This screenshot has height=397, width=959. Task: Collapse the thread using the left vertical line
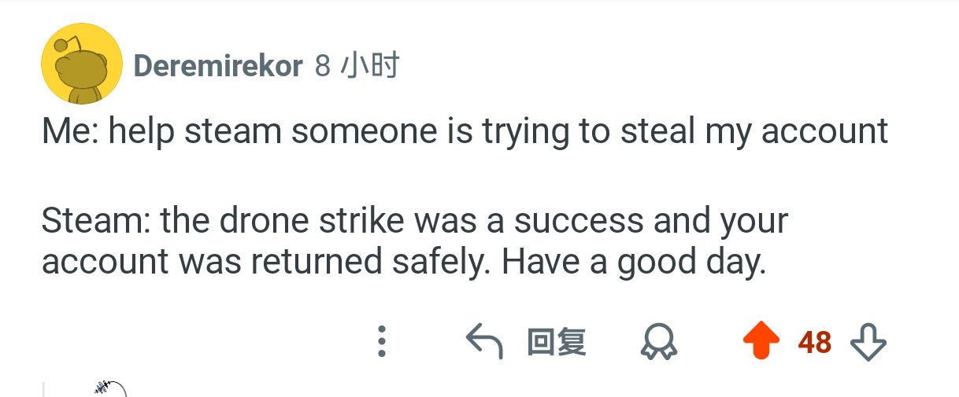pos(43,388)
